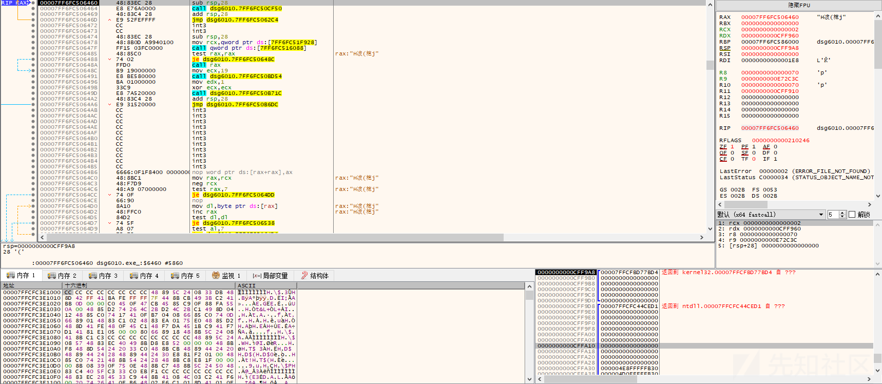Click disassembly vertical scrollbar up arrow
The height and width of the screenshot is (384, 882).
710,5
